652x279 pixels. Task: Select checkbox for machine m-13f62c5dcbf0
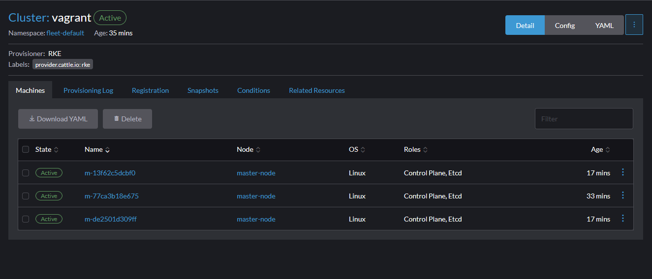click(x=26, y=173)
